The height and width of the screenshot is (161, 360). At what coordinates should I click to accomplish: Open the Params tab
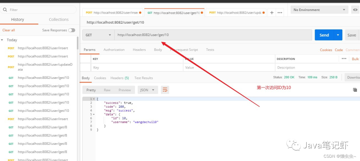90,50
